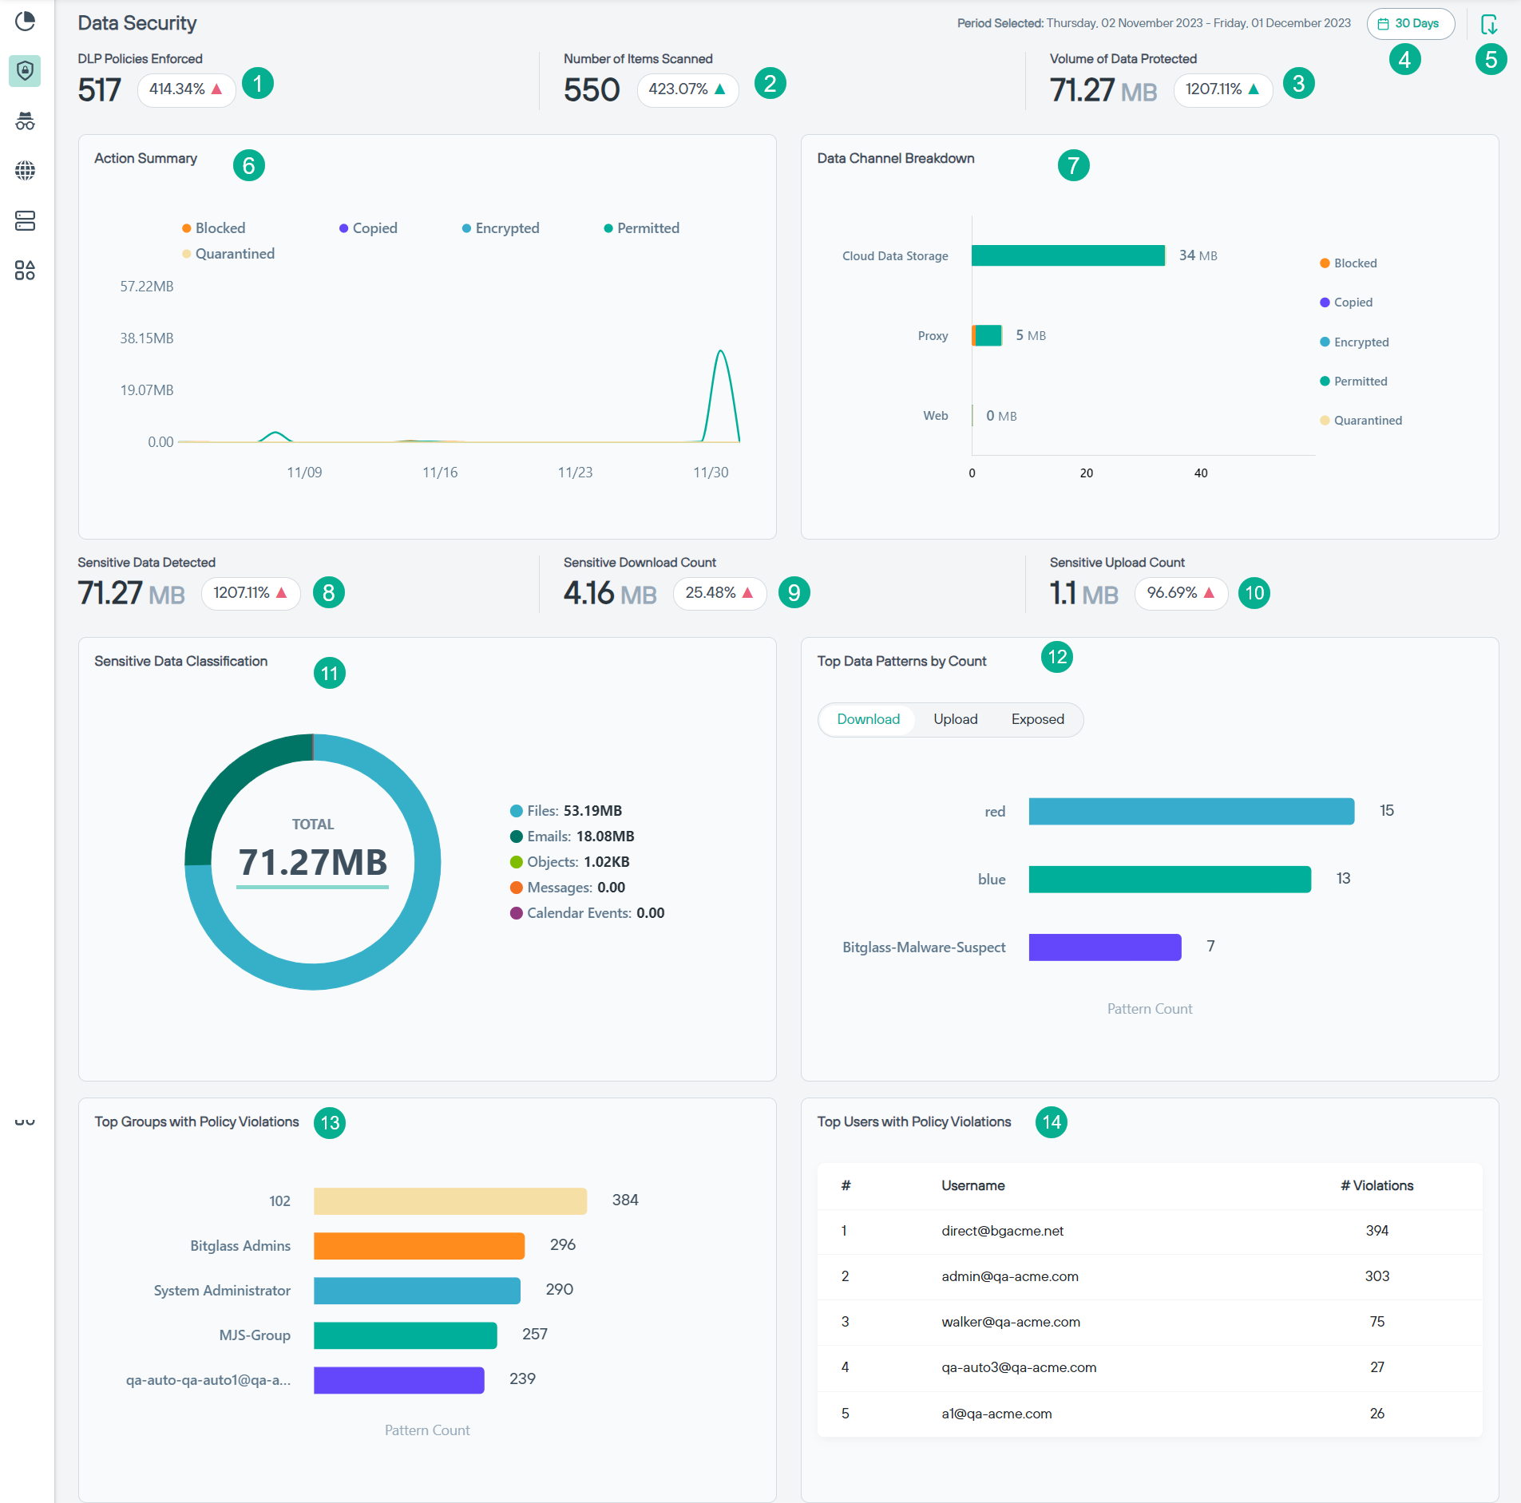Click the Bitglass Admins orange bar
This screenshot has width=1521, height=1503.
(x=418, y=1245)
